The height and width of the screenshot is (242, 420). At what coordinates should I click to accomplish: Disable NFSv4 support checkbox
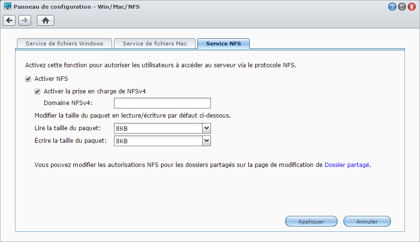tap(37, 91)
